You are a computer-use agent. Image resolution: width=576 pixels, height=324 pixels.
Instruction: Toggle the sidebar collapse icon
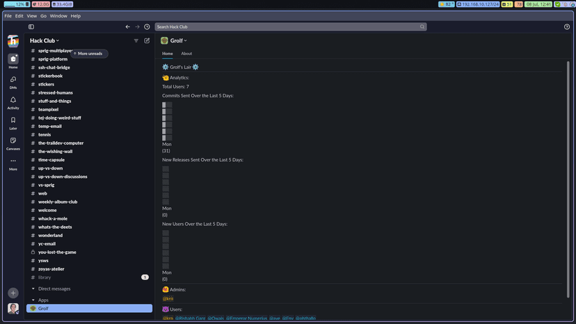coord(31,26)
